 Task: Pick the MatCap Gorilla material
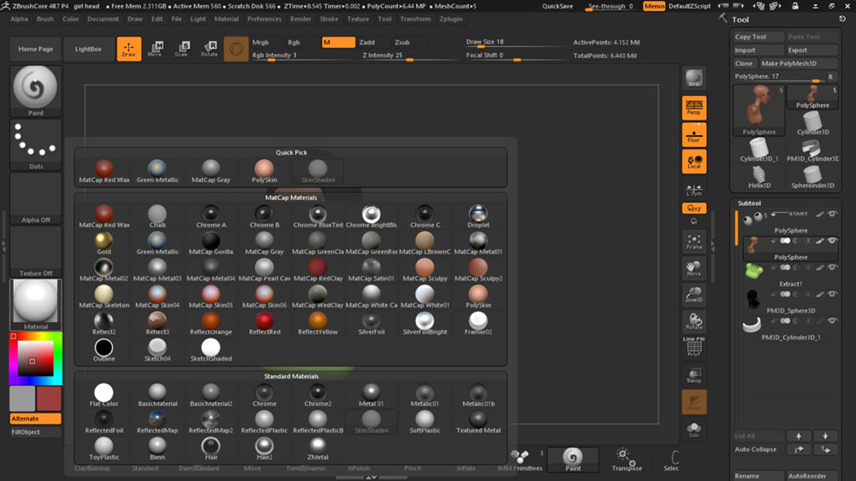tap(211, 243)
